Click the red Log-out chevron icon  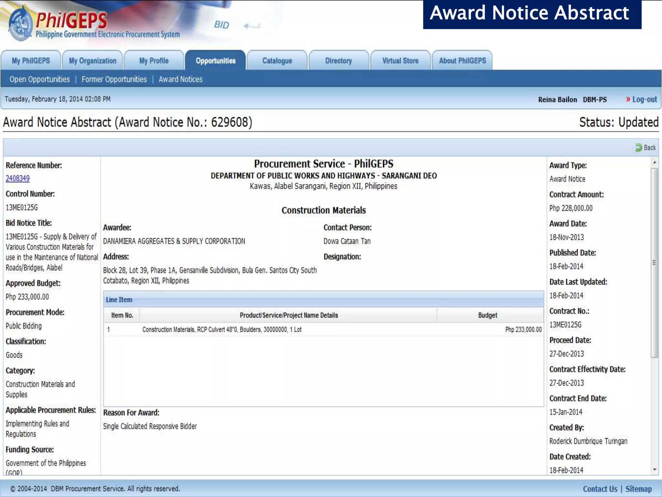coord(628,99)
